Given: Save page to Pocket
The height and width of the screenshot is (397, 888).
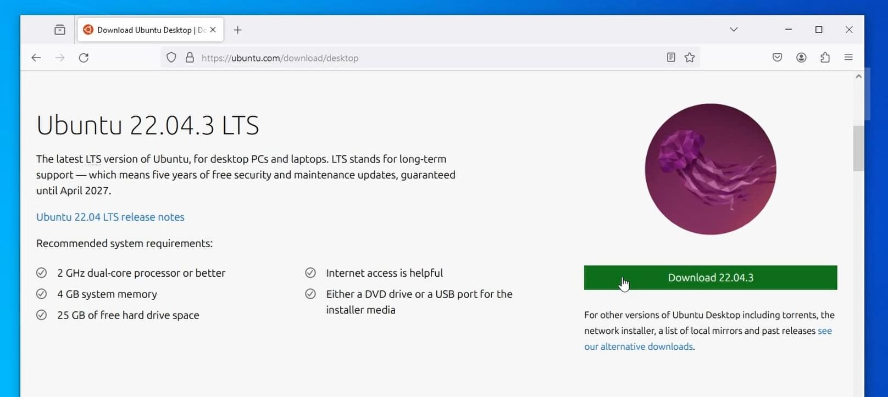Looking at the screenshot, I should tap(777, 58).
